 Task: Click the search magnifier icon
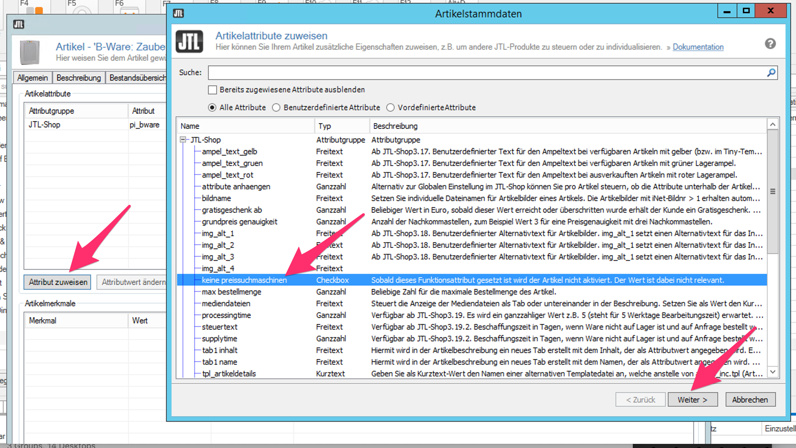click(771, 73)
